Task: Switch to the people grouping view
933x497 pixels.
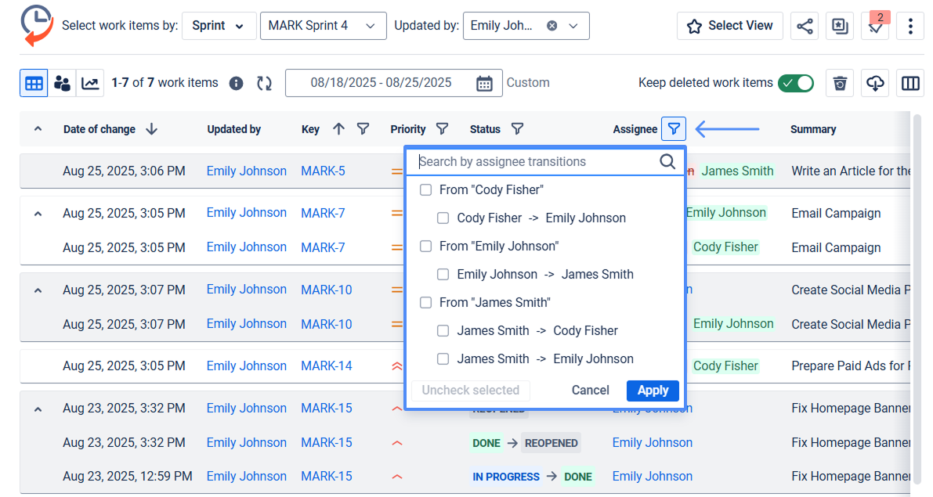Action: click(x=62, y=83)
